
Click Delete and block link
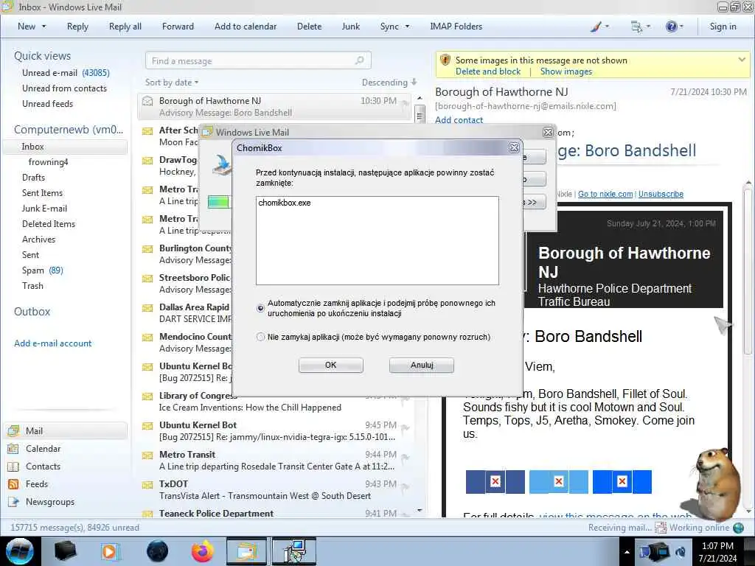[x=488, y=71]
